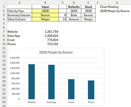This screenshot has height=107, width=131.
Task: Select the 'Phone' cell in row 10
Action: coord(19,44)
